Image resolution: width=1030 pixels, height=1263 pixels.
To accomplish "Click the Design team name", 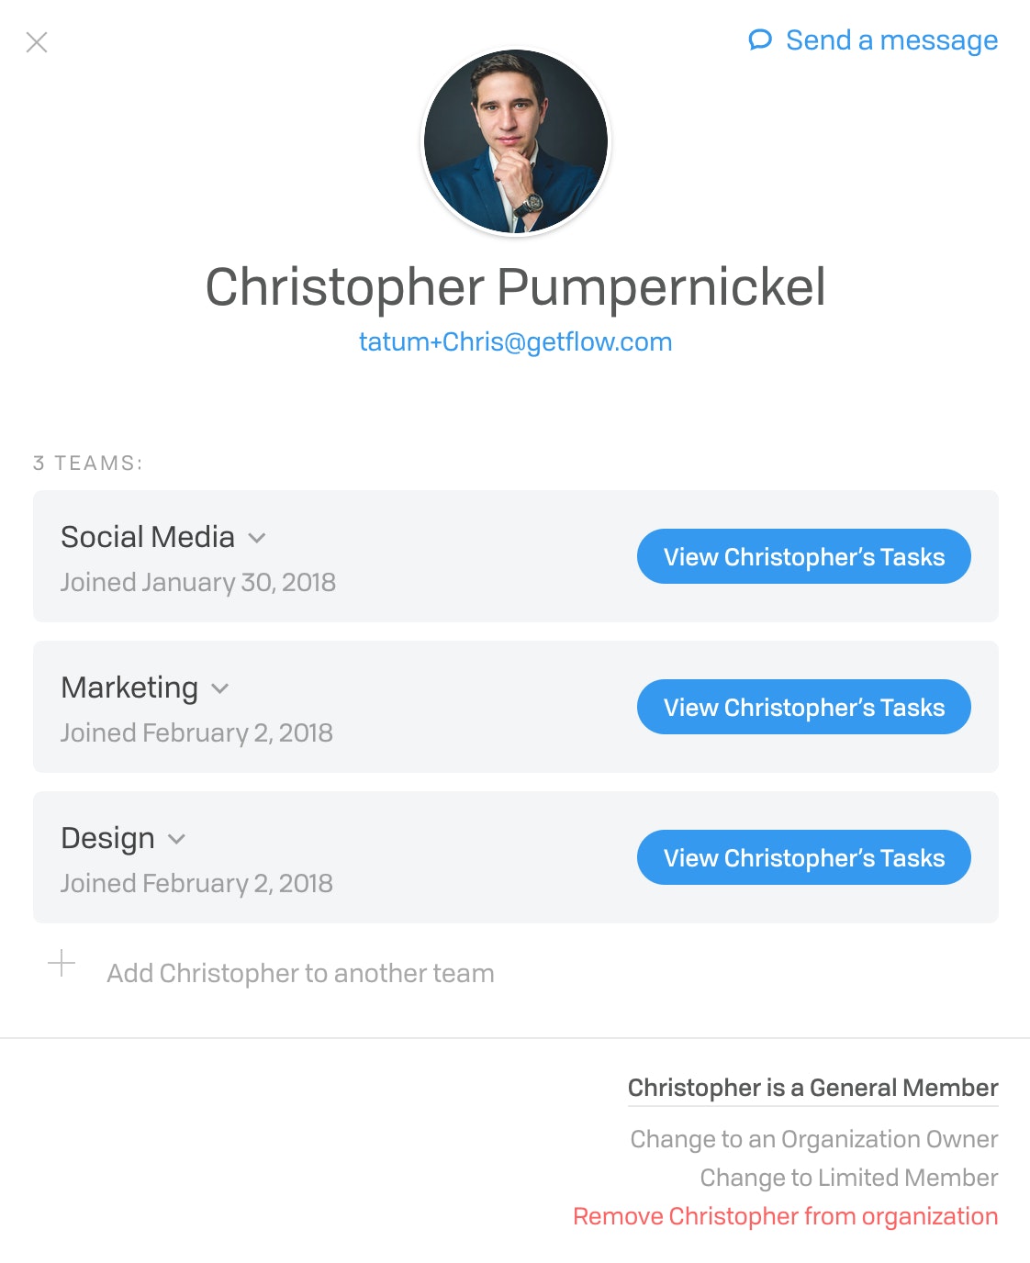I will (x=107, y=838).
